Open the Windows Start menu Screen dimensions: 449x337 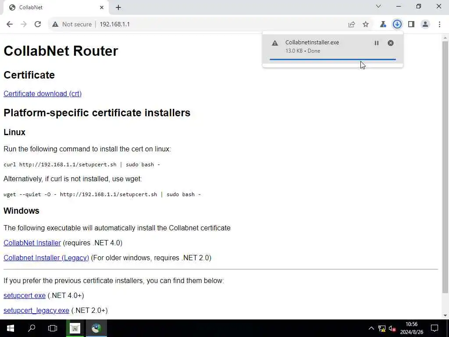pyautogui.click(x=11, y=328)
